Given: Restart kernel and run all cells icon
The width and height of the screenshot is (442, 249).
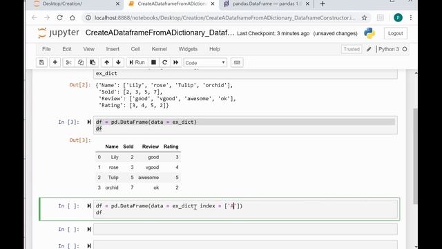Looking at the screenshot, I should (x=175, y=62).
